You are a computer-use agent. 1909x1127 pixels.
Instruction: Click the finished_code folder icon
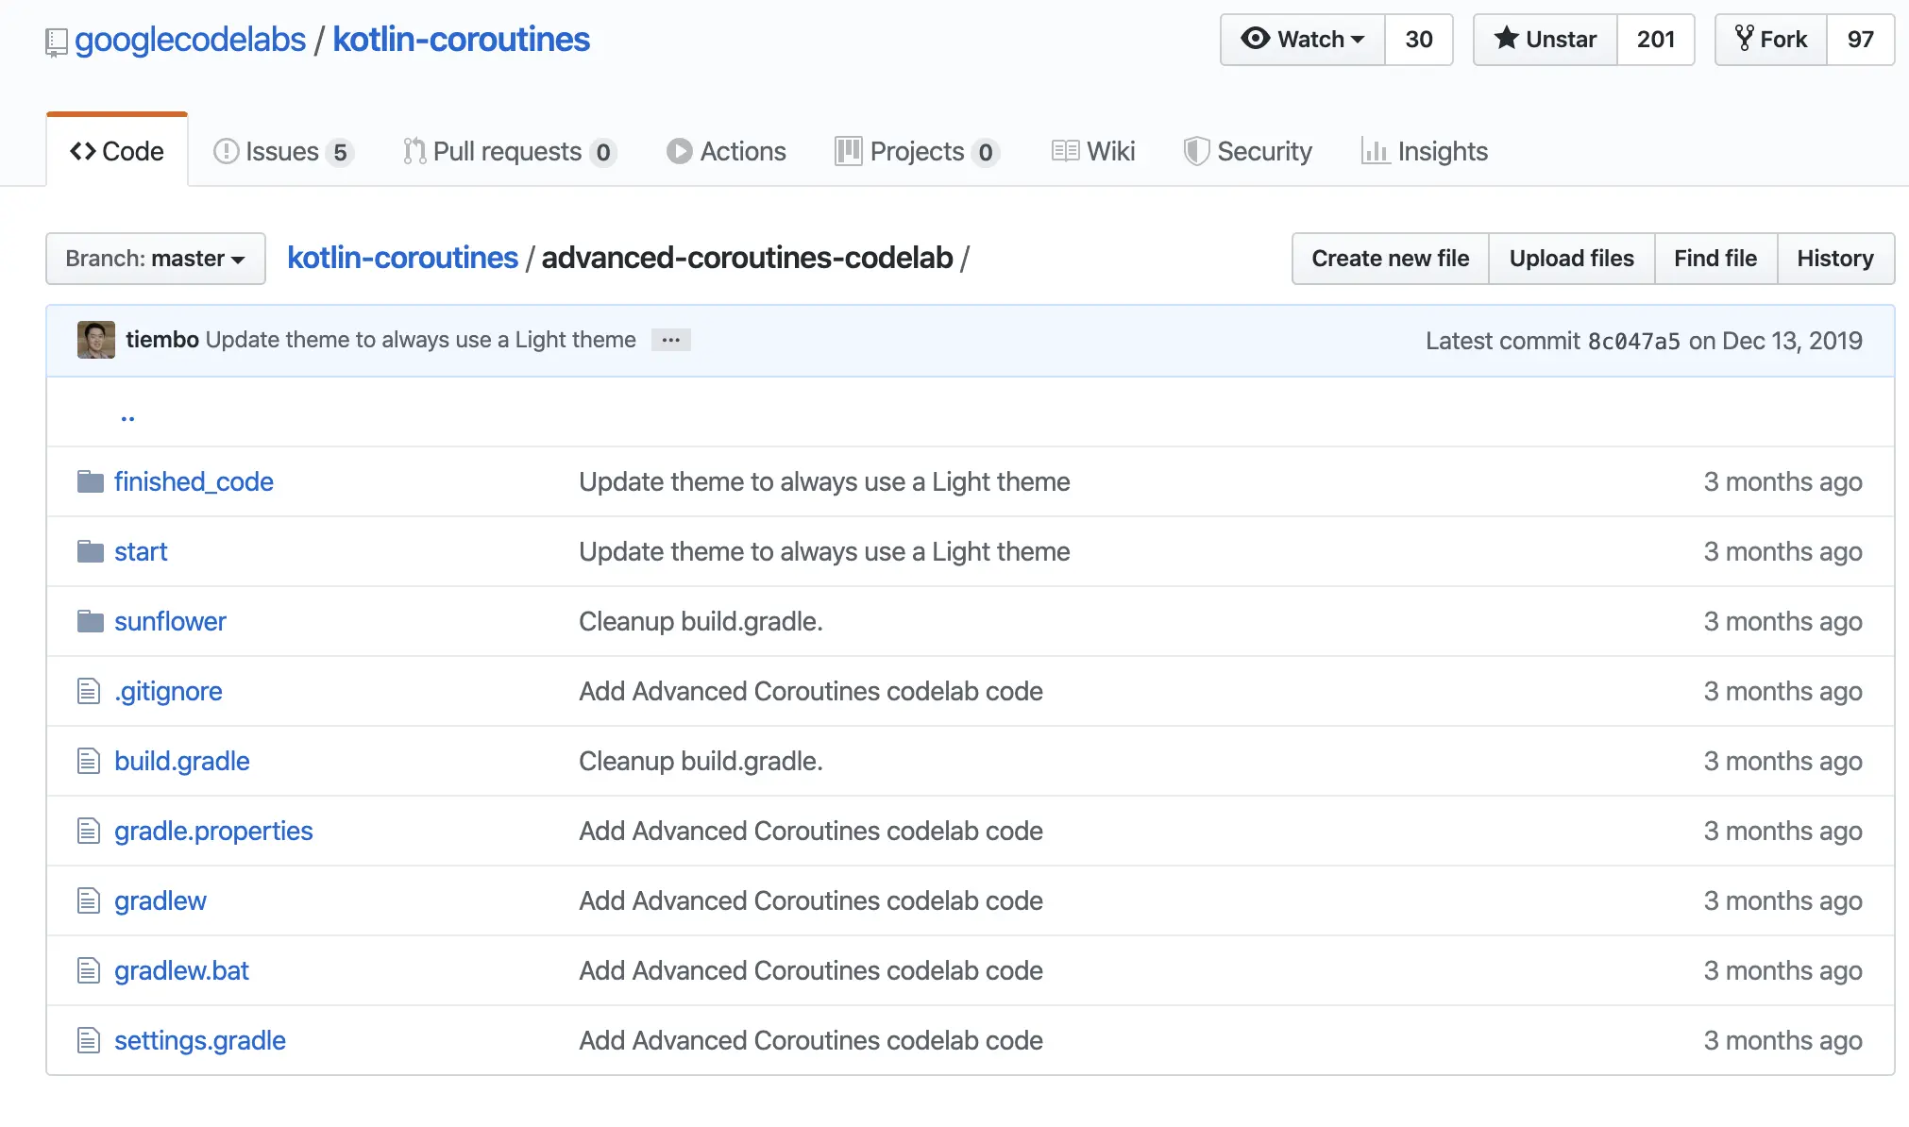click(x=91, y=481)
